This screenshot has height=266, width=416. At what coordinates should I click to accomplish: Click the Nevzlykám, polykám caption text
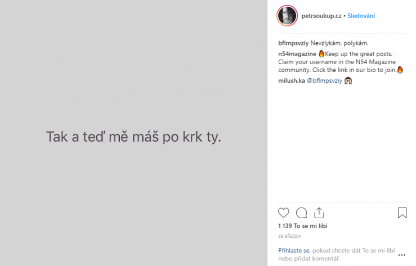pyautogui.click(x=339, y=43)
